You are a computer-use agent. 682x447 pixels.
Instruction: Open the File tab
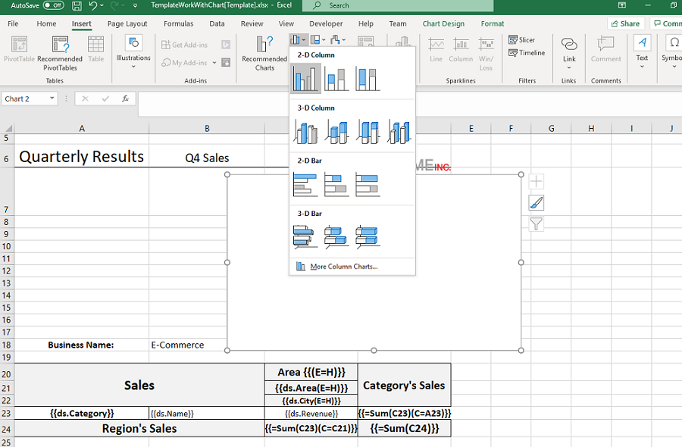[x=13, y=24]
